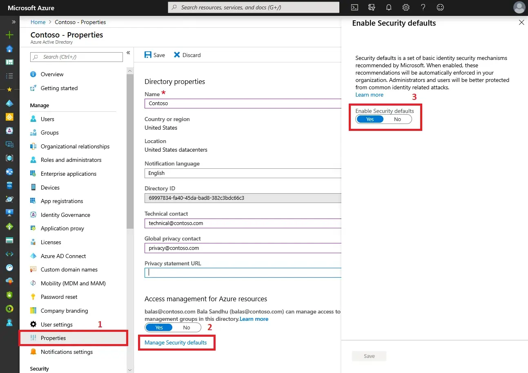This screenshot has width=528, height=373.
Task: Click the Save disk icon in toolbar
Action: click(x=148, y=55)
